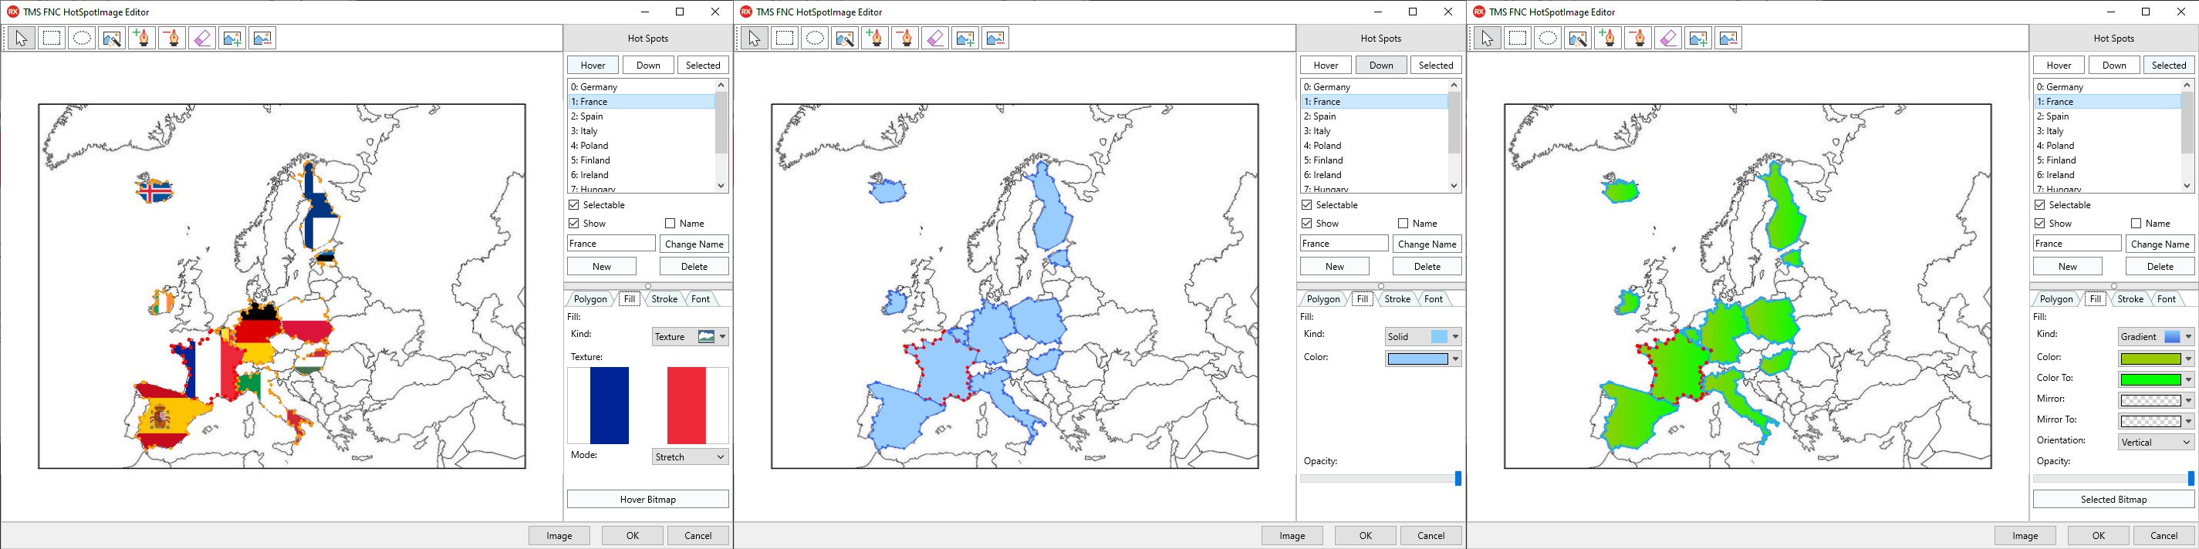The width and height of the screenshot is (2199, 549).
Task: Switch to Polygon tab in right editor window
Action: tap(2056, 299)
